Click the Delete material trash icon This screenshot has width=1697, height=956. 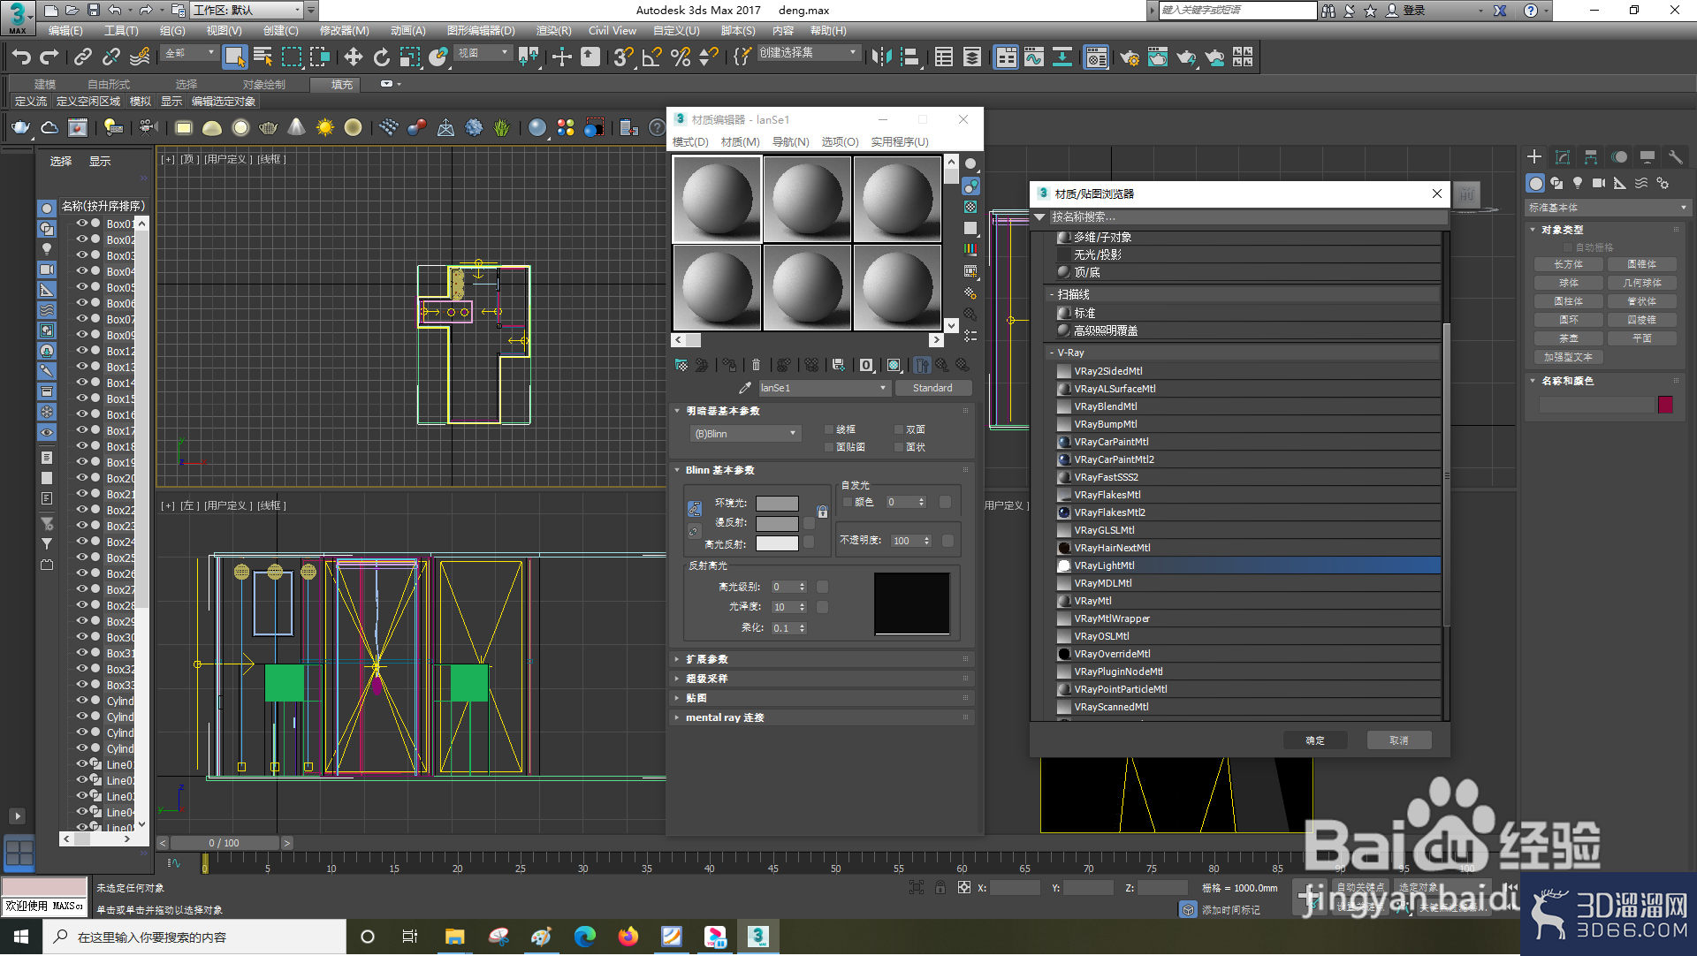[756, 365]
